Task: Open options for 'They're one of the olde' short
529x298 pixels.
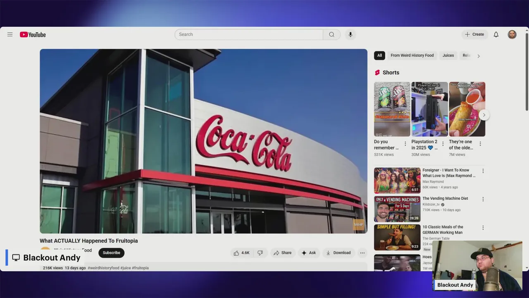Action: coord(480,144)
